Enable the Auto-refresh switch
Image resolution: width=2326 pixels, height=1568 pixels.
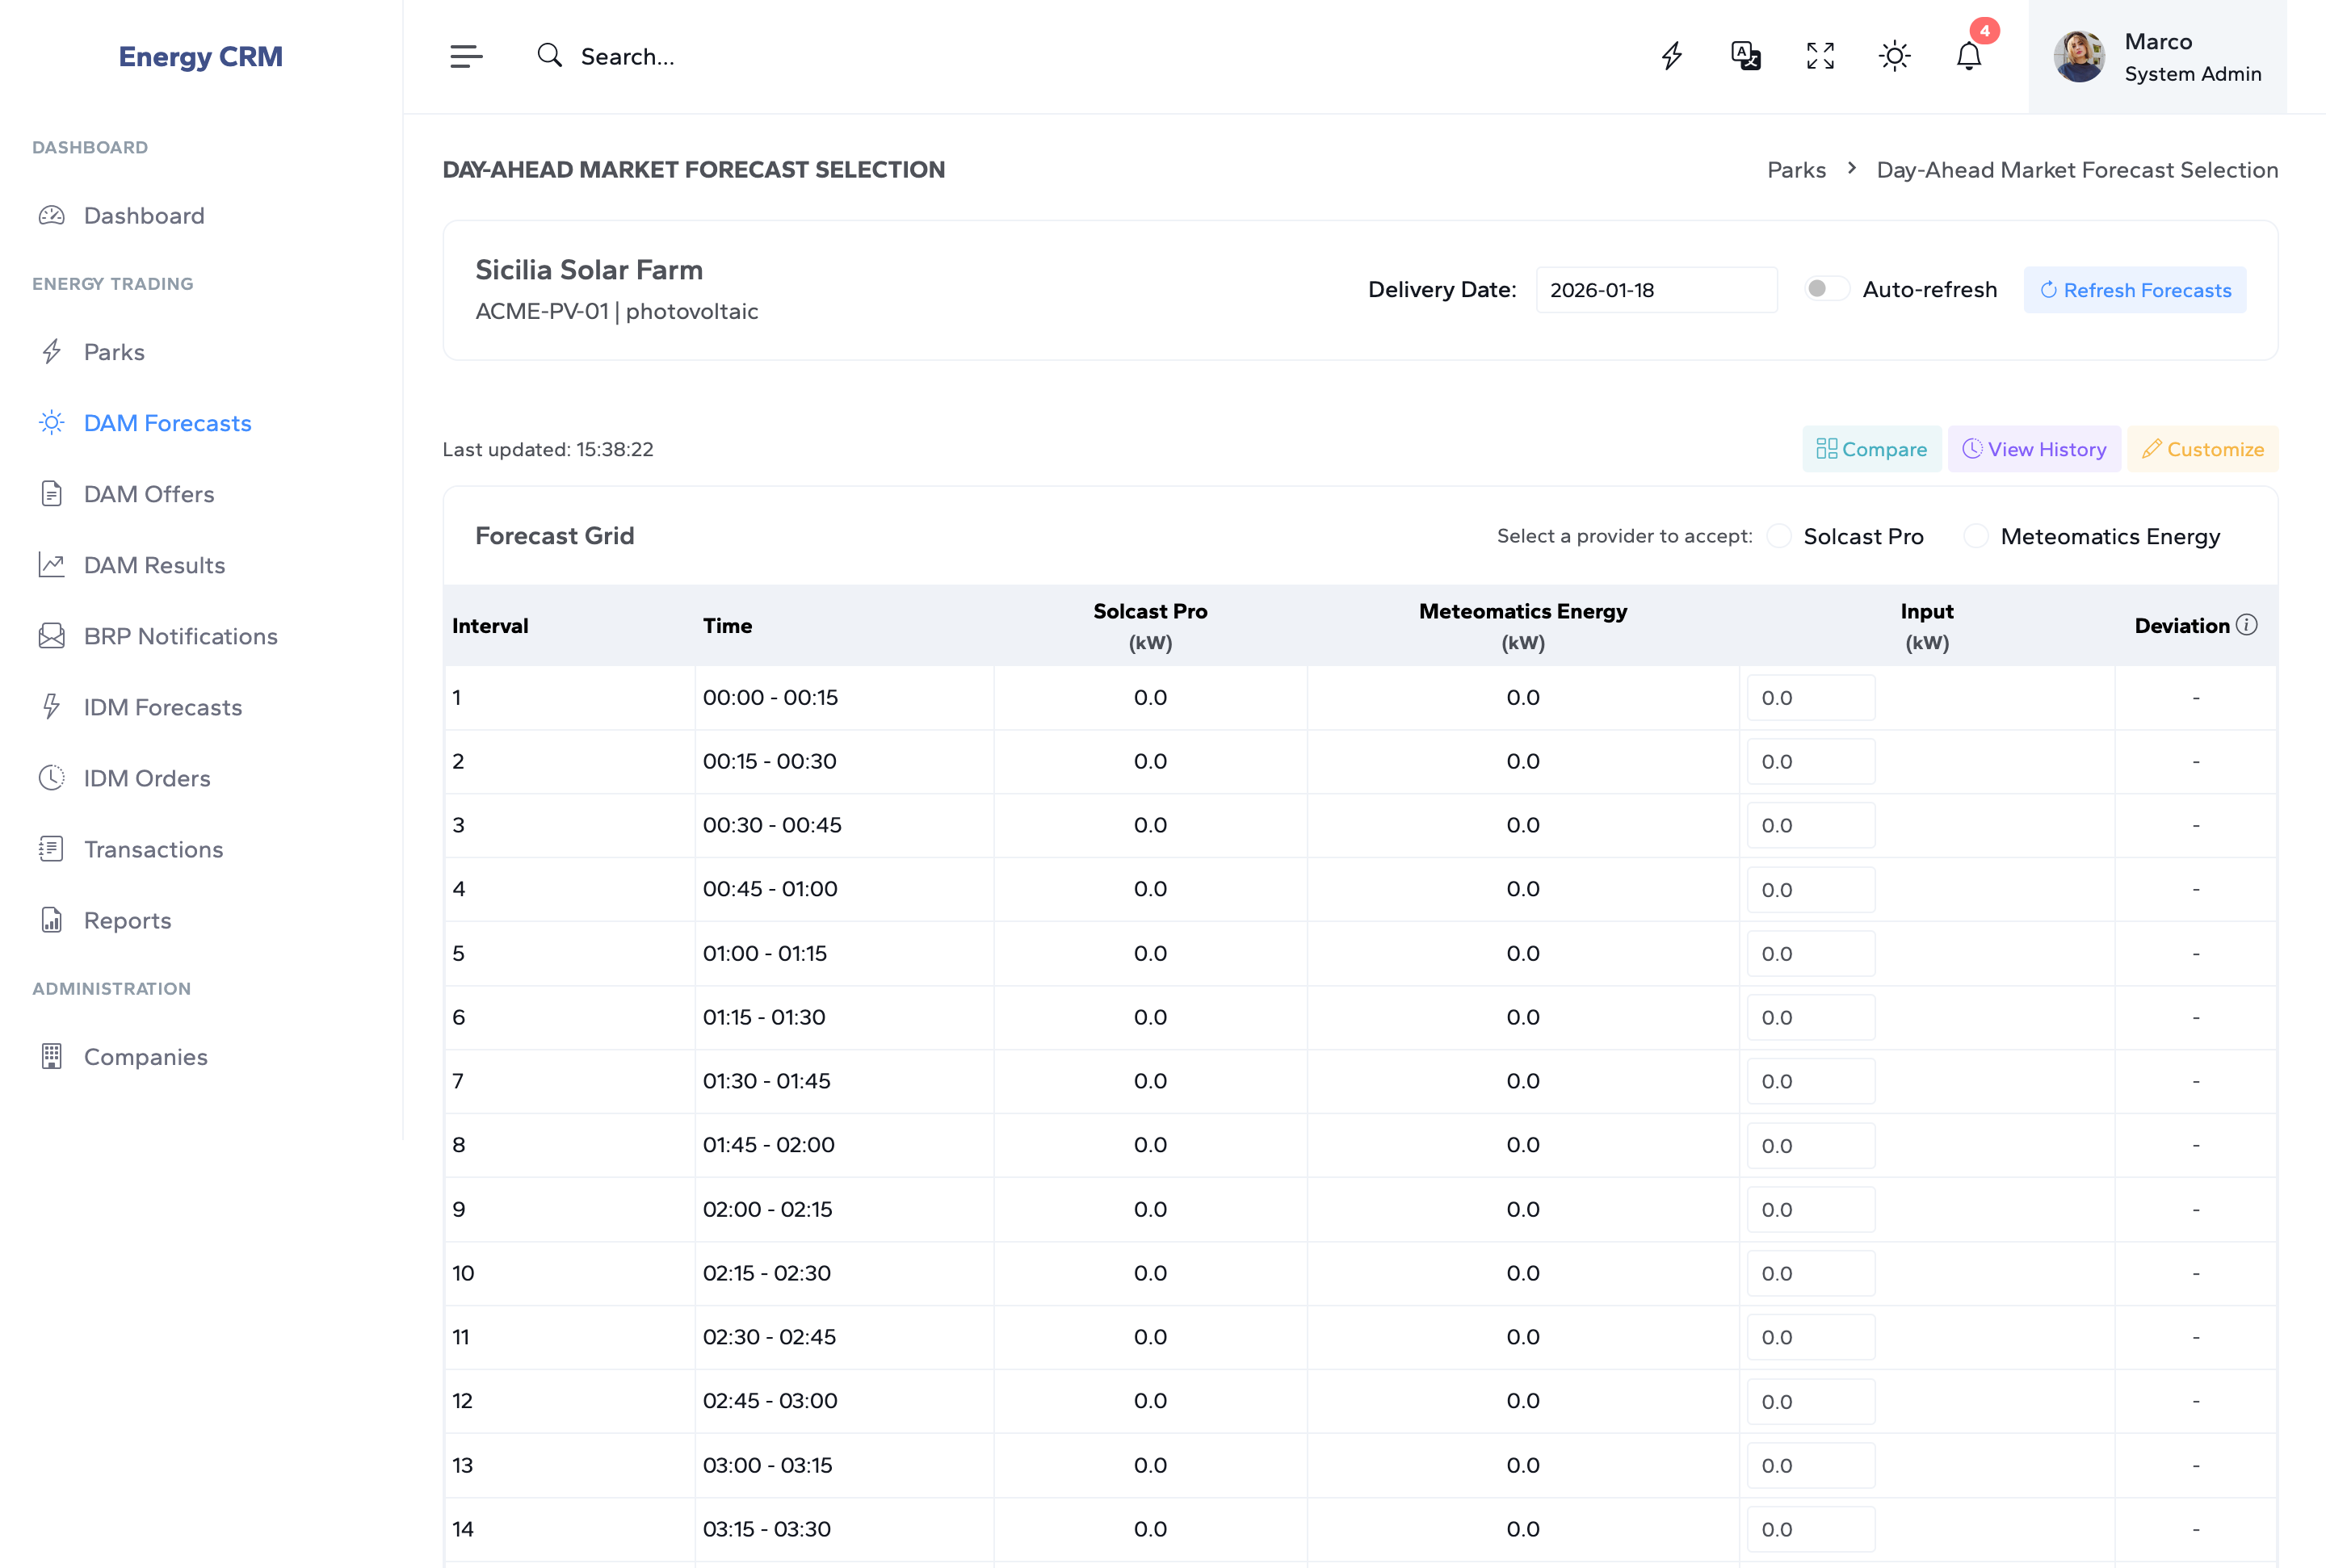click(1826, 289)
